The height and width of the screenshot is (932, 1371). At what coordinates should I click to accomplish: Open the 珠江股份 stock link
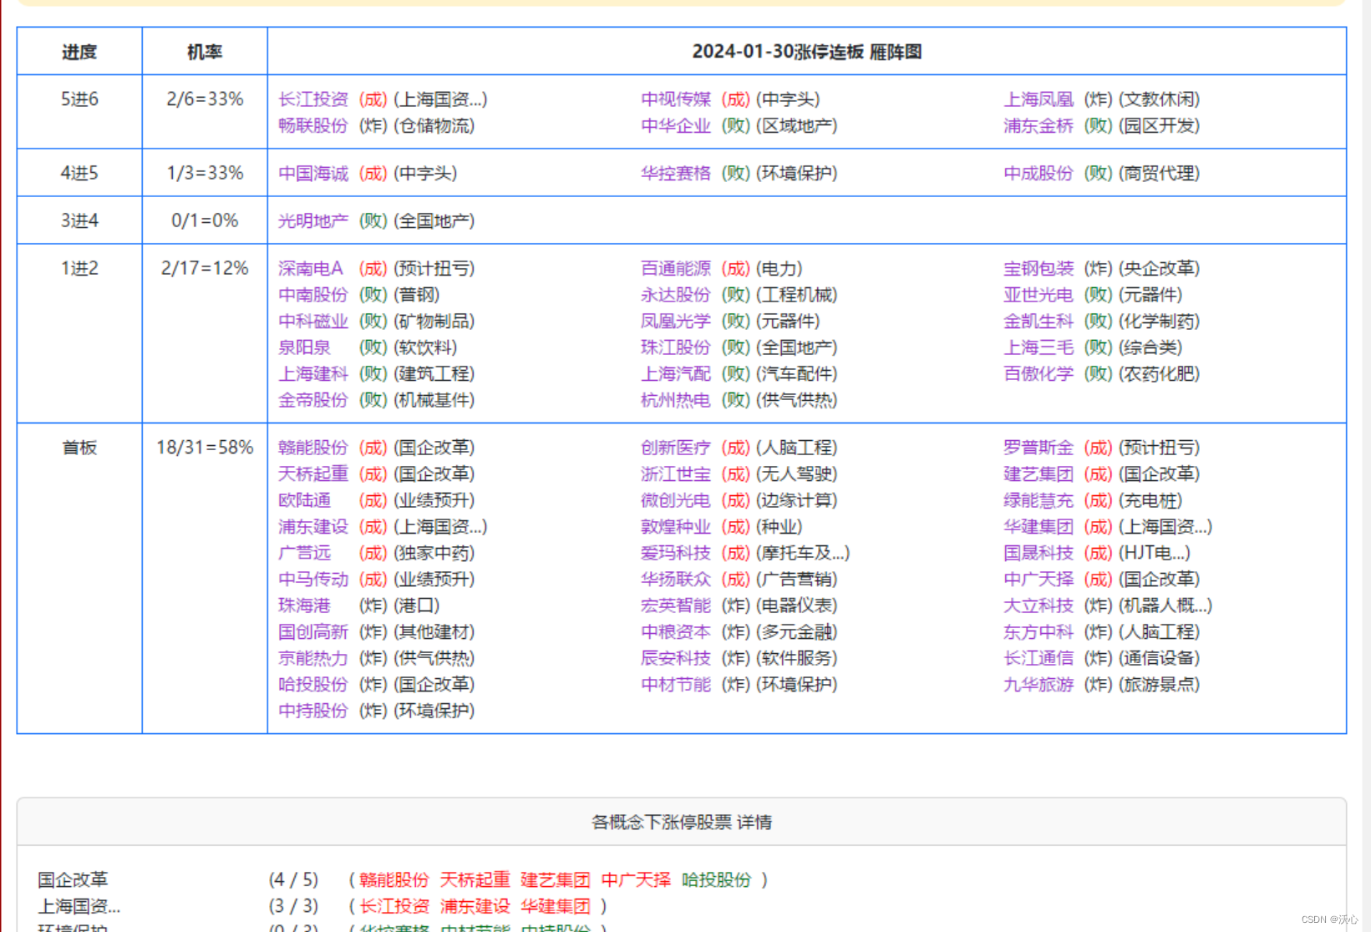675,347
